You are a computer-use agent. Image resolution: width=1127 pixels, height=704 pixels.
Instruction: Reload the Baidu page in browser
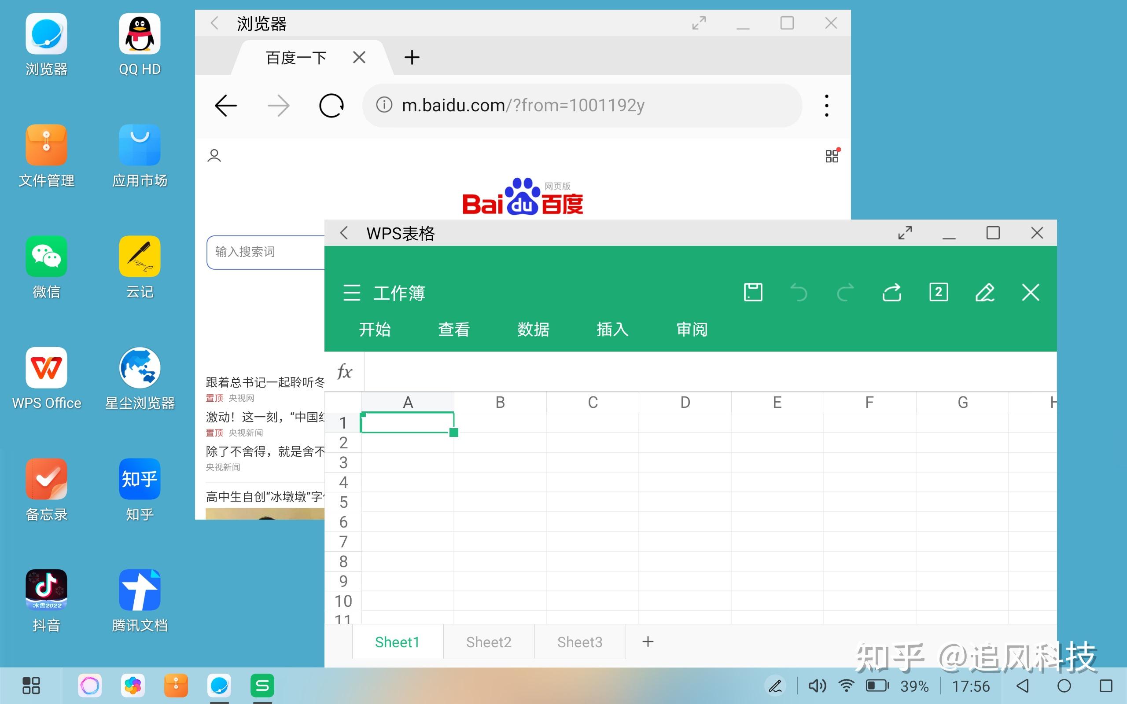pyautogui.click(x=331, y=106)
